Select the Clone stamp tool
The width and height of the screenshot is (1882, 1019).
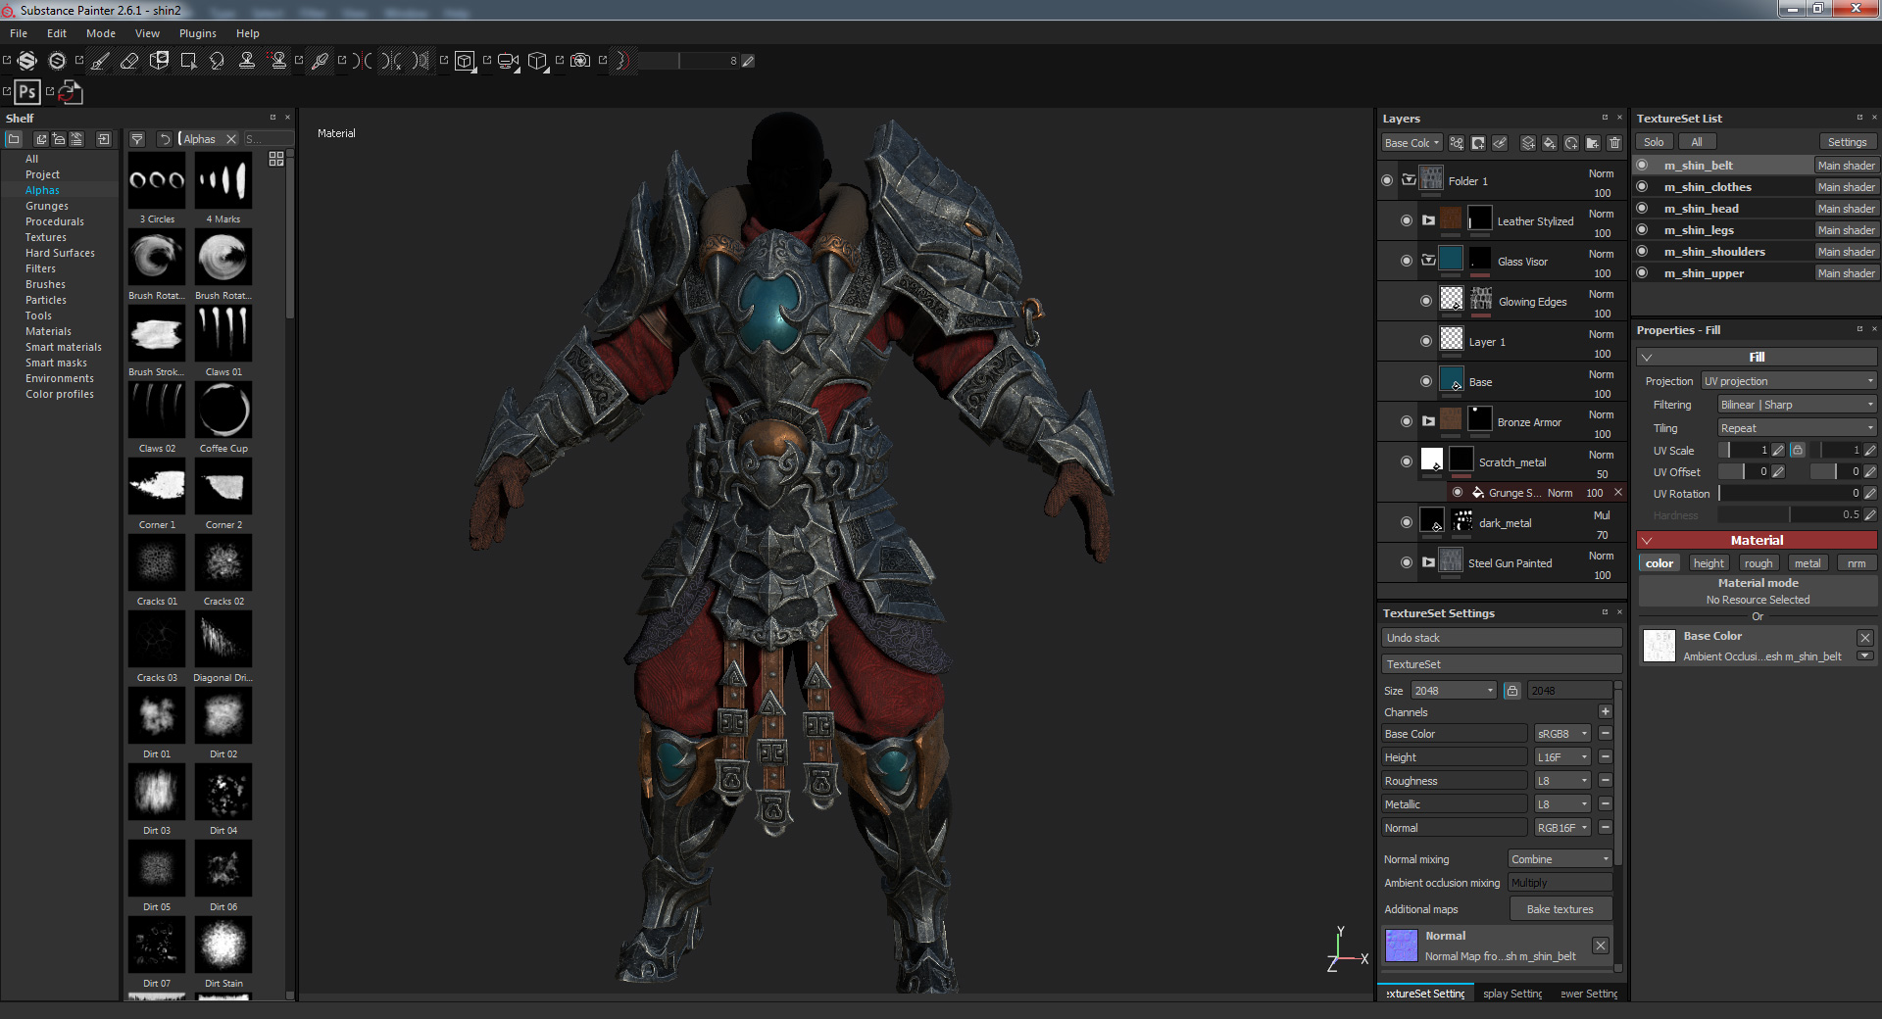pos(247,61)
